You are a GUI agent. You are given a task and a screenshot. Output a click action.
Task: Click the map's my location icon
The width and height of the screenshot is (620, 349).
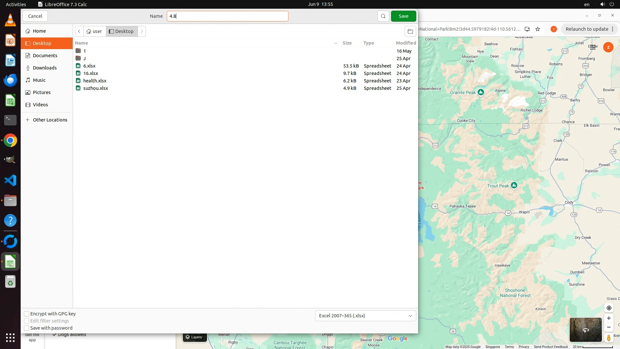(609, 308)
